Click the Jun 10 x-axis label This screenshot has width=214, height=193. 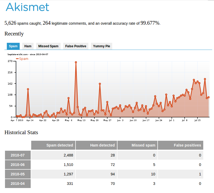click(x=133, y=120)
